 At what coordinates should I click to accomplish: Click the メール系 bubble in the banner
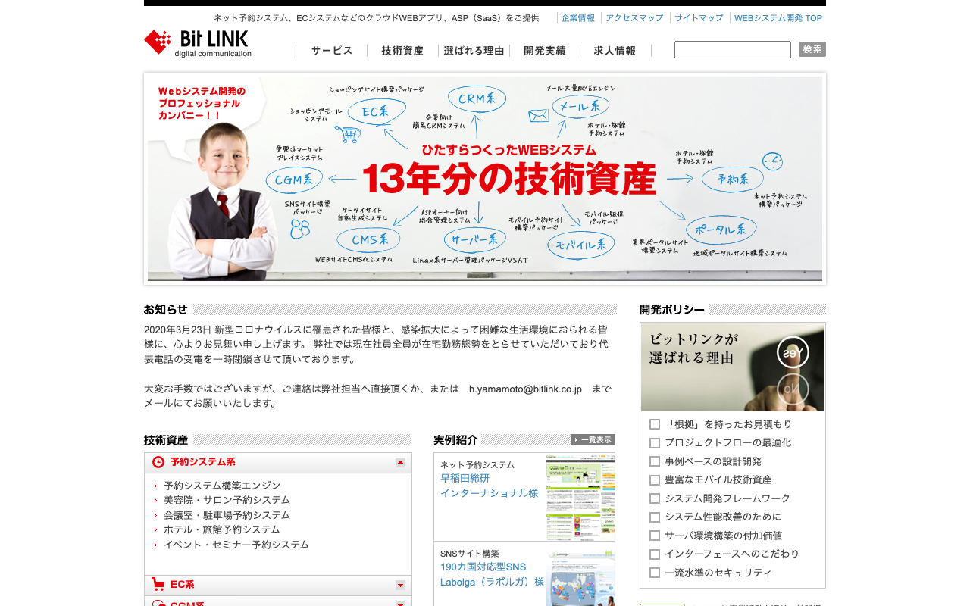pos(580,106)
